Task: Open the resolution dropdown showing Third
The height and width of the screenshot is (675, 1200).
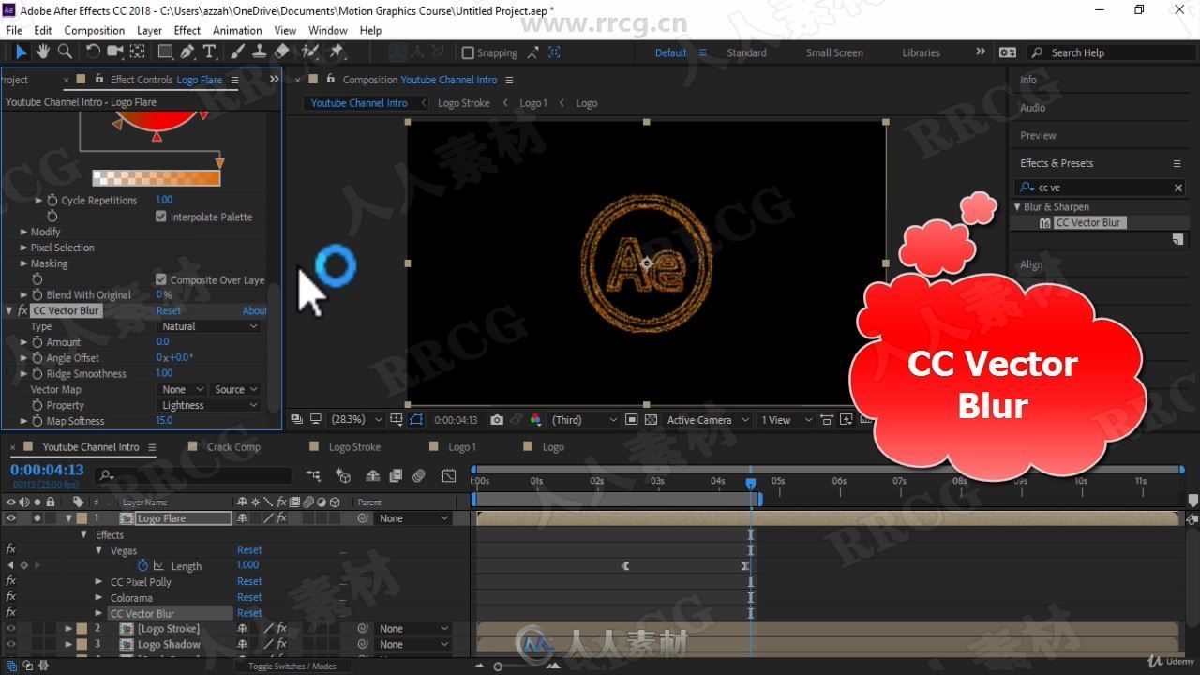Action: click(585, 420)
